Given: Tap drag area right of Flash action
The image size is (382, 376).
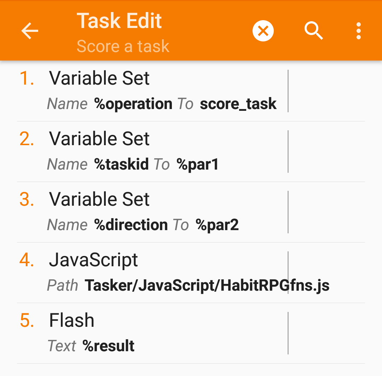Looking at the screenshot, I should (x=326, y=333).
